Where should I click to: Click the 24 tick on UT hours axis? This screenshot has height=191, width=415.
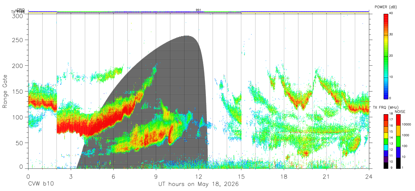pyautogui.click(x=369, y=176)
